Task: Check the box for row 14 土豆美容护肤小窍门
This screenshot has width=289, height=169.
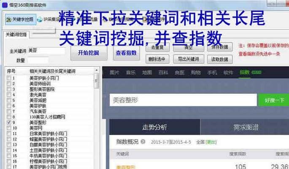Action: click(9, 150)
